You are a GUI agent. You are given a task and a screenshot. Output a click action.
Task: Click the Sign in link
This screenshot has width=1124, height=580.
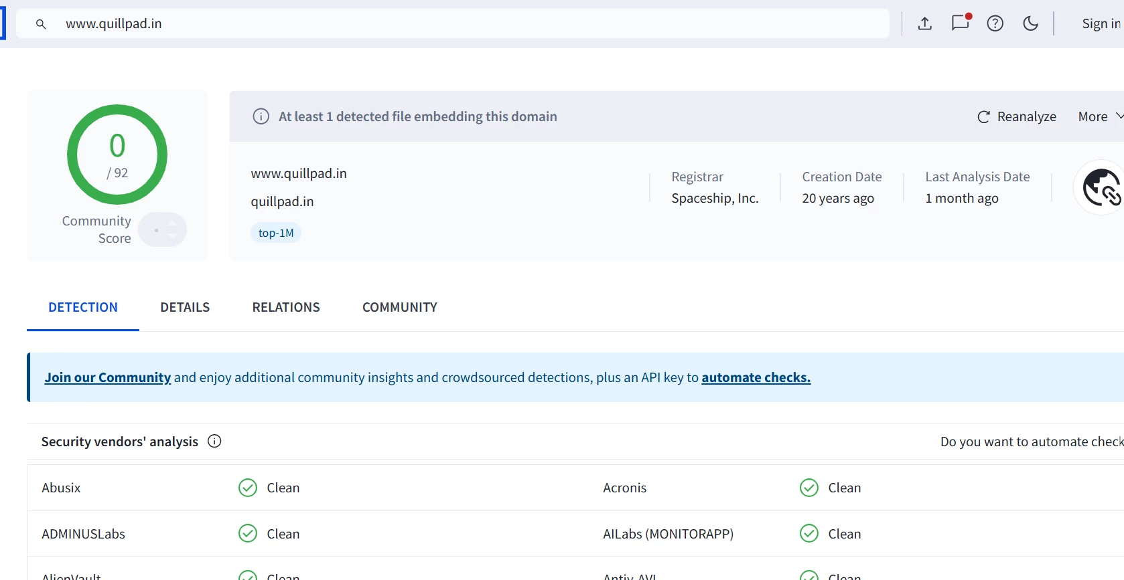tap(1101, 23)
